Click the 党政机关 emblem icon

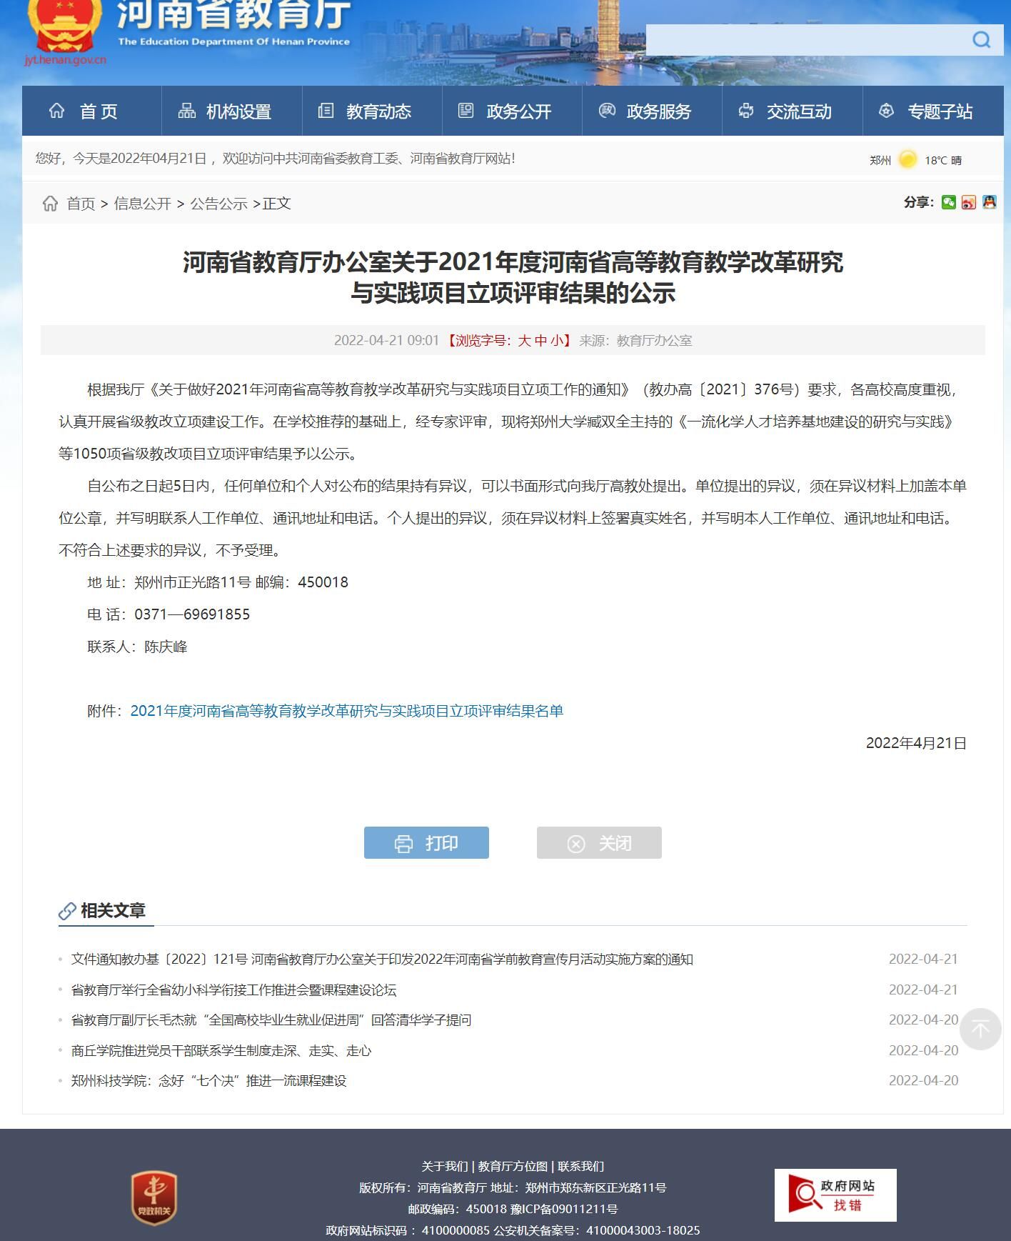(x=154, y=1198)
